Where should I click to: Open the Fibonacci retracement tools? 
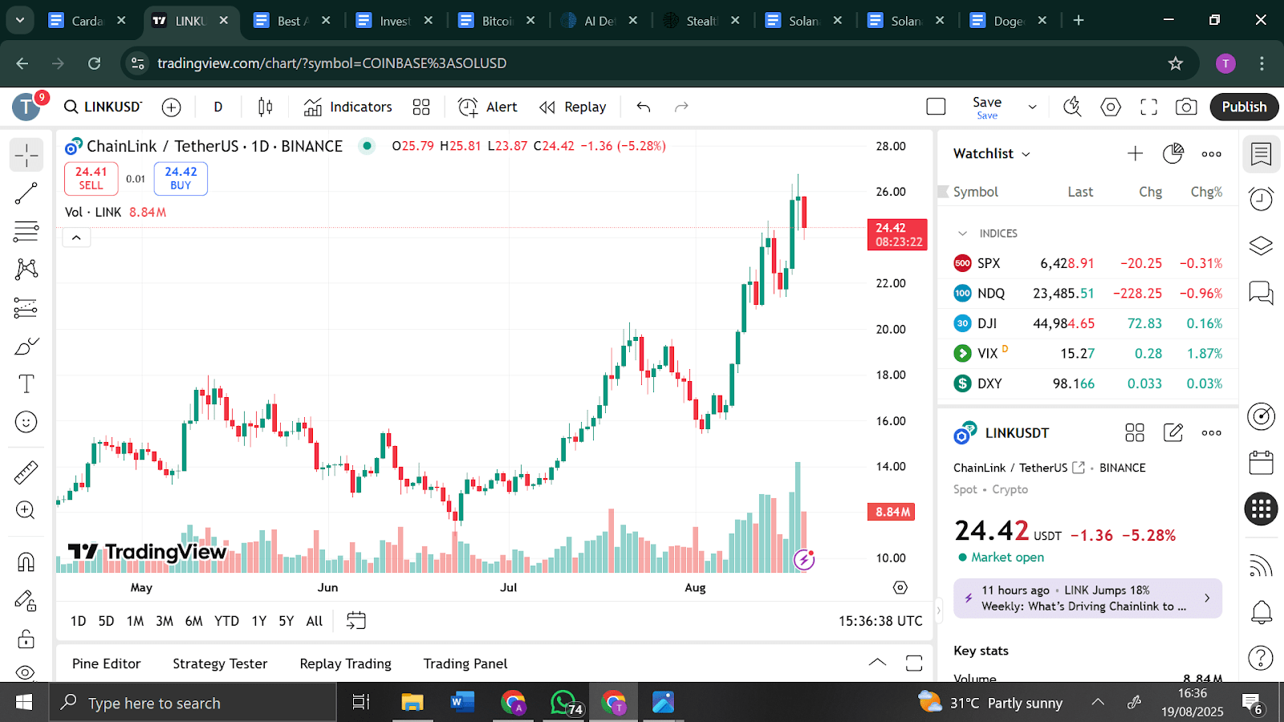(x=26, y=231)
